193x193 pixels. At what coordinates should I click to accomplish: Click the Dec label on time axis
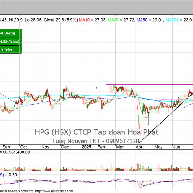(x=65, y=147)
